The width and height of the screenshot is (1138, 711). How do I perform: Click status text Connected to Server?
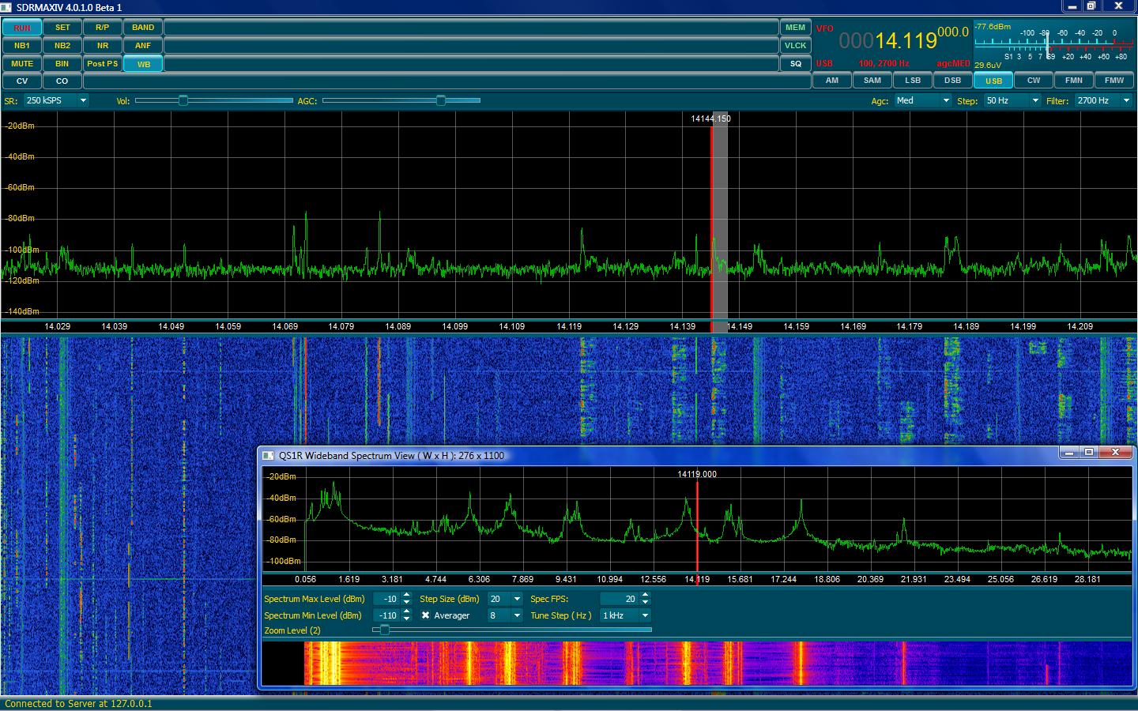click(78, 703)
